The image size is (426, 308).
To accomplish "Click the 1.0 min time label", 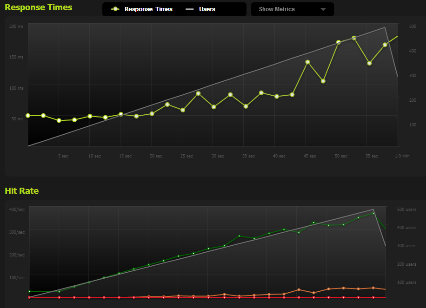I will click(x=402, y=156).
